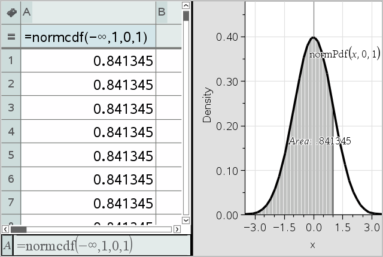Select cell A6 containing 0.841345

tap(88, 179)
